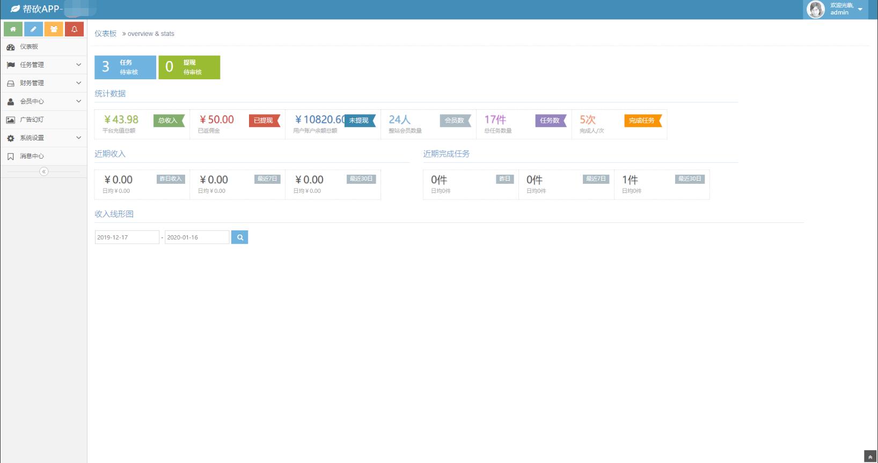The width and height of the screenshot is (878, 463).
Task: Click the blue pencil edit shortcut icon
Action: click(x=33, y=29)
